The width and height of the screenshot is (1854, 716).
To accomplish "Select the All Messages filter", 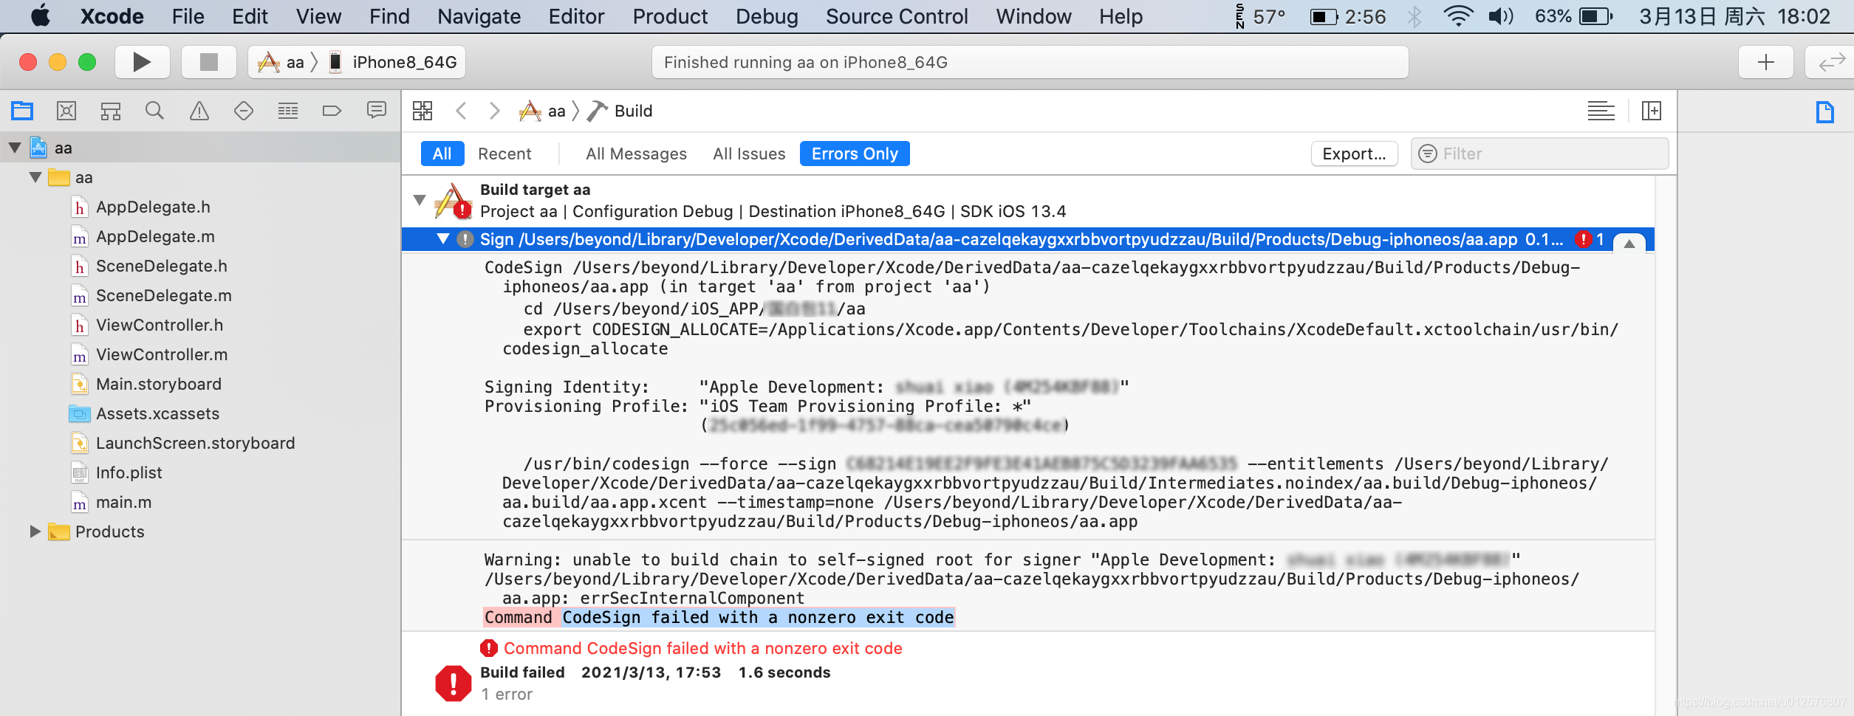I will click(635, 154).
